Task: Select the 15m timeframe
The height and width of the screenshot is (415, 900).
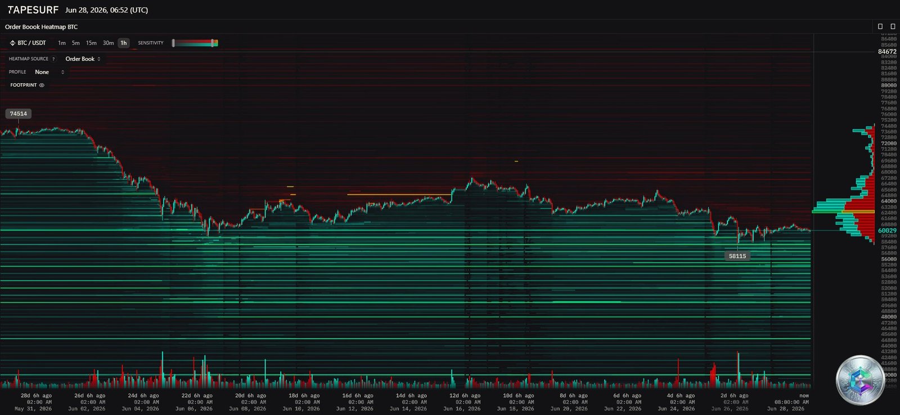Action: pyautogui.click(x=91, y=43)
